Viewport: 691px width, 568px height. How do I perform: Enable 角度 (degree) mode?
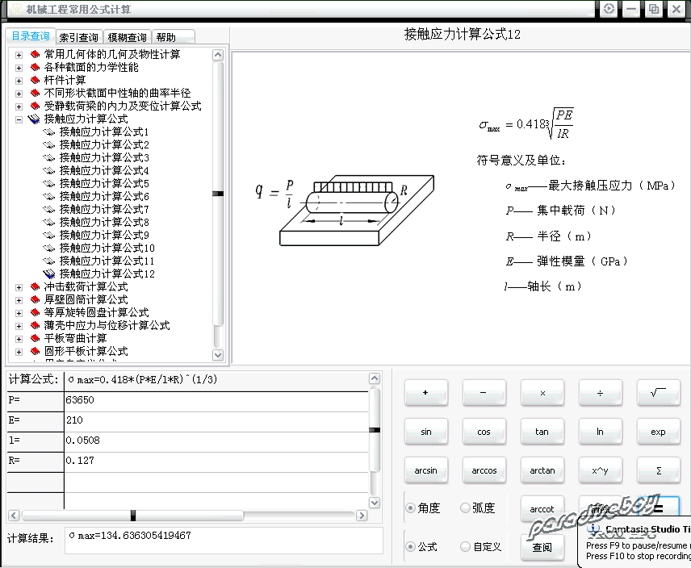pyautogui.click(x=412, y=508)
